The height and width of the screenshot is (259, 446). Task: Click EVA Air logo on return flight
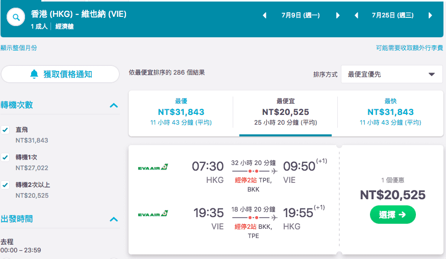click(x=153, y=214)
